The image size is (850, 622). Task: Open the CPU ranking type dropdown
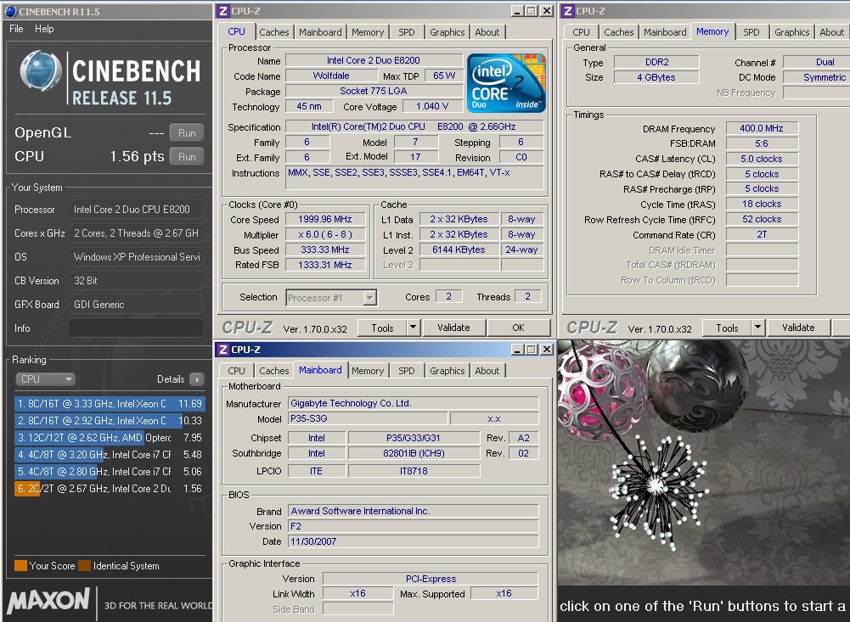[45, 379]
